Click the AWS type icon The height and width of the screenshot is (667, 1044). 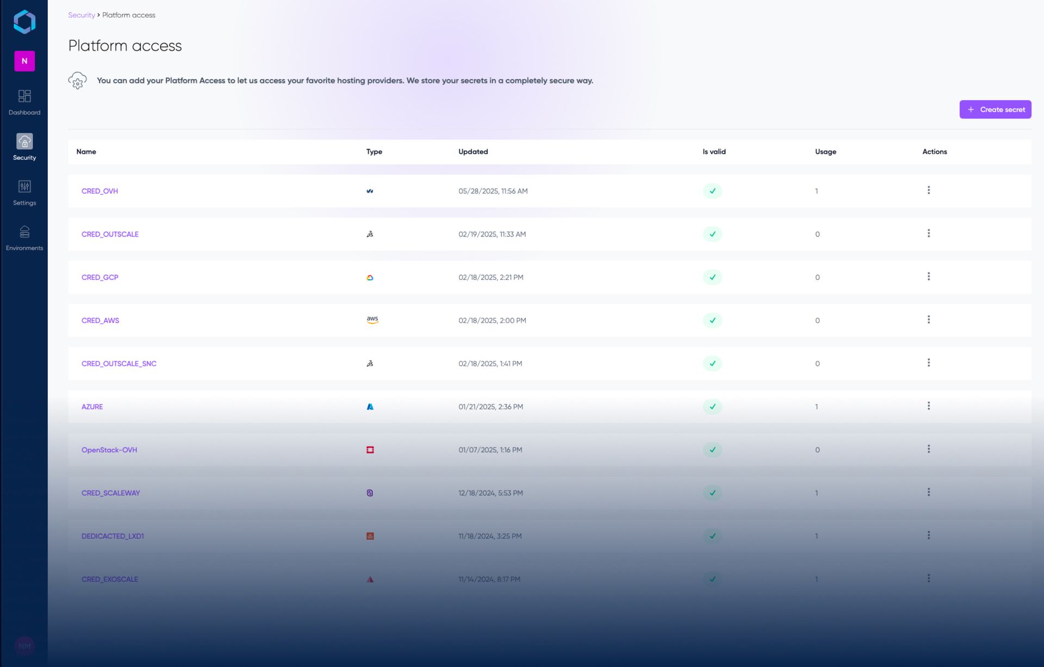click(372, 320)
